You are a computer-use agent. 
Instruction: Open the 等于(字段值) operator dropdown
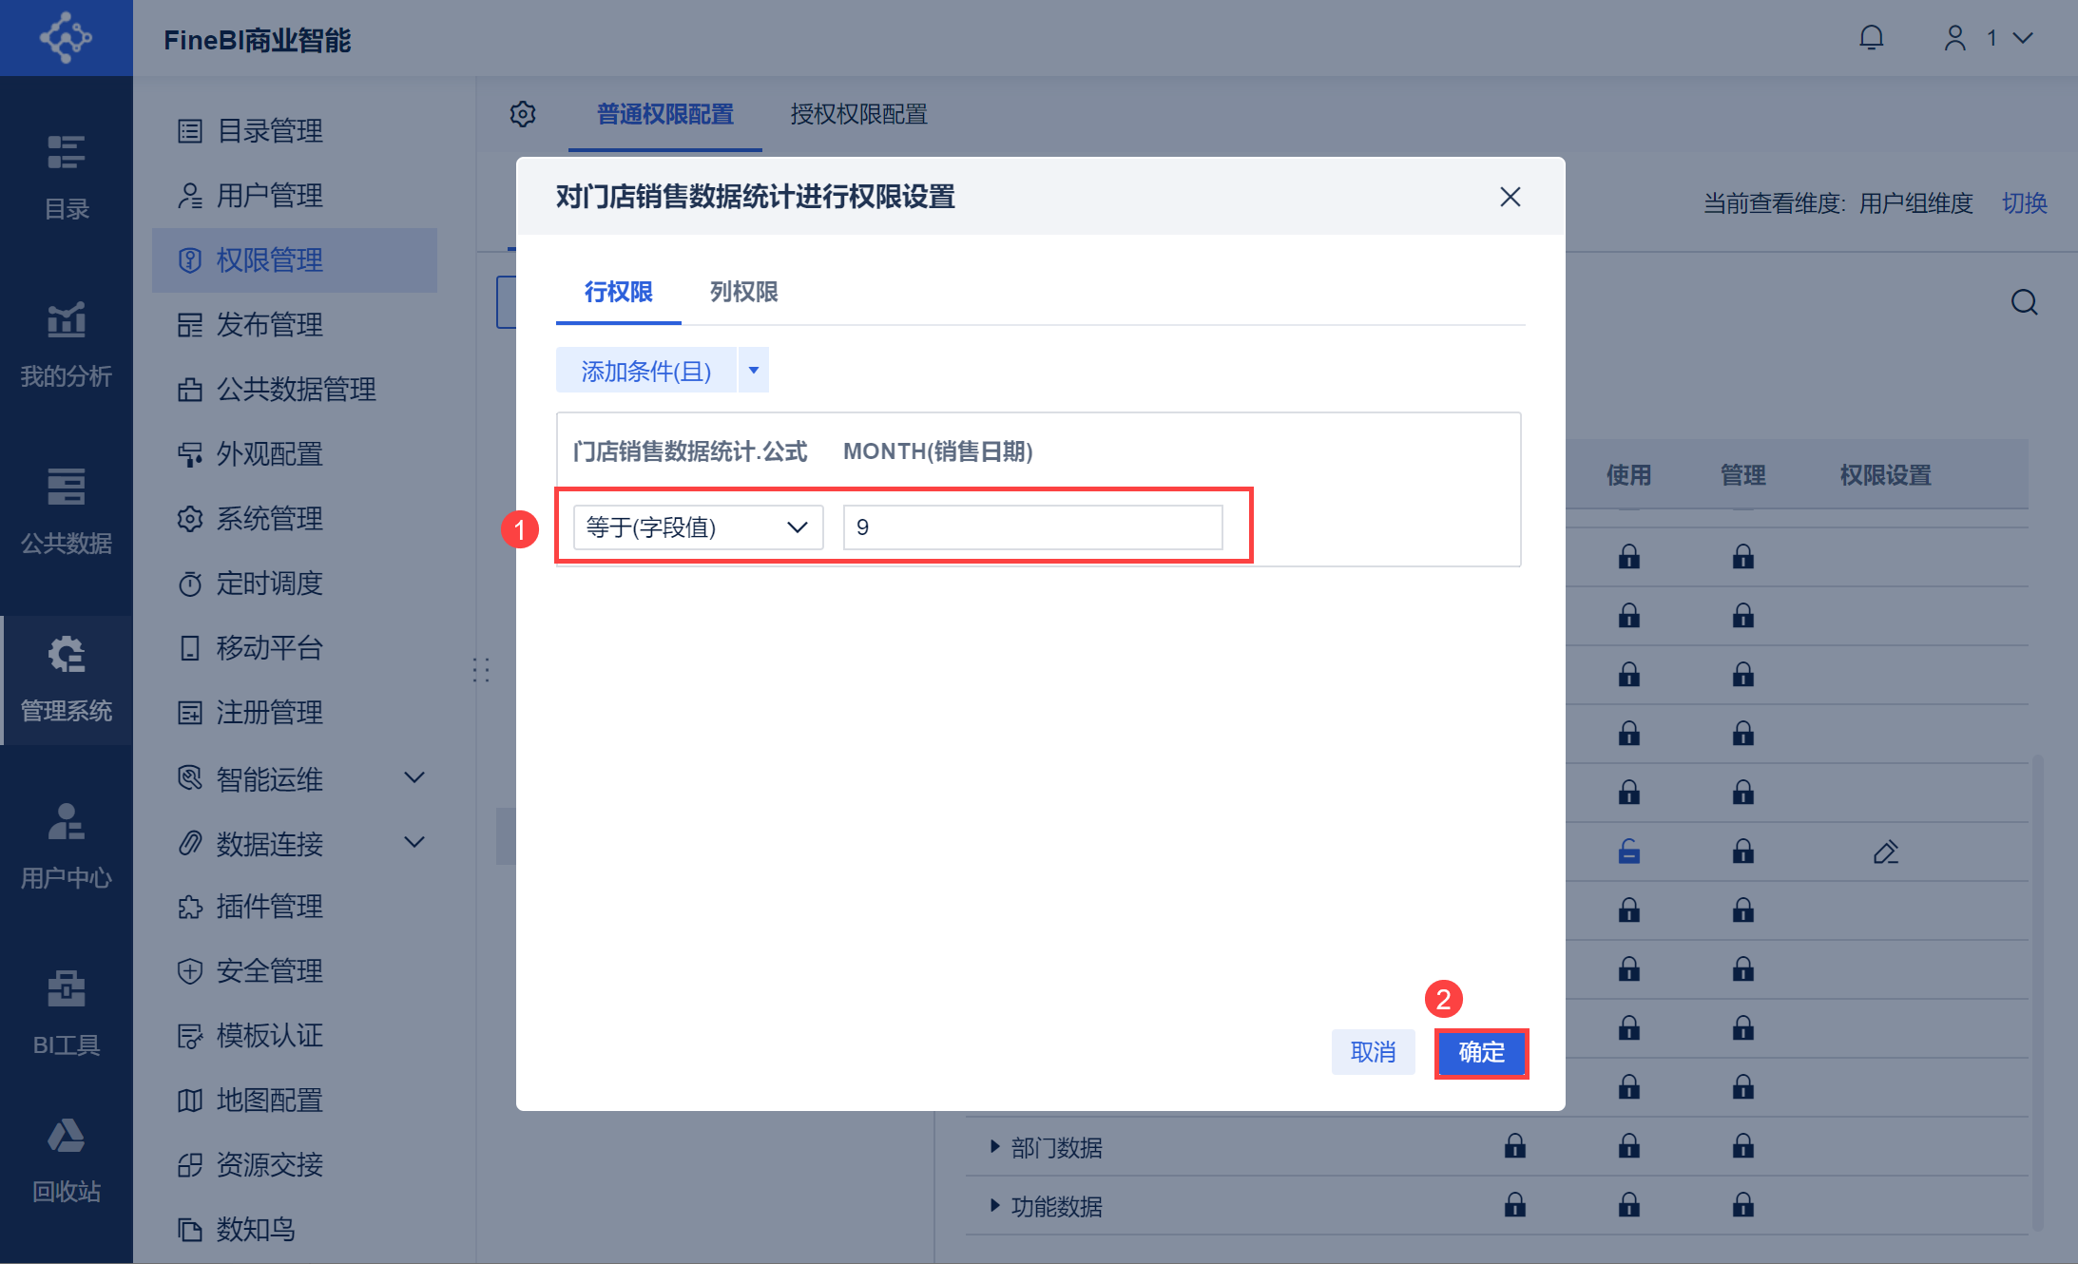[698, 527]
